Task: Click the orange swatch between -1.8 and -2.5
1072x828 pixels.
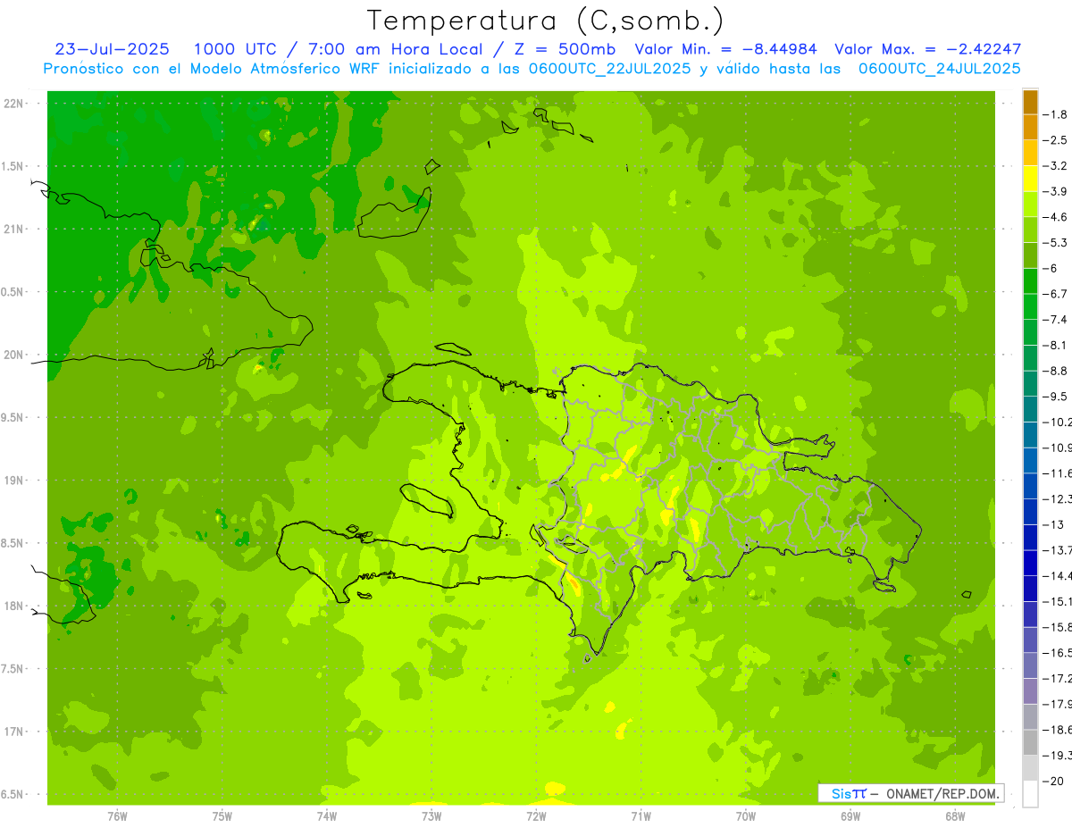Action: [1030, 127]
